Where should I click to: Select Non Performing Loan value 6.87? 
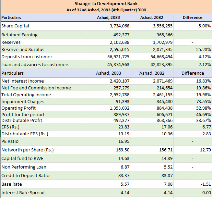coord(125,167)
